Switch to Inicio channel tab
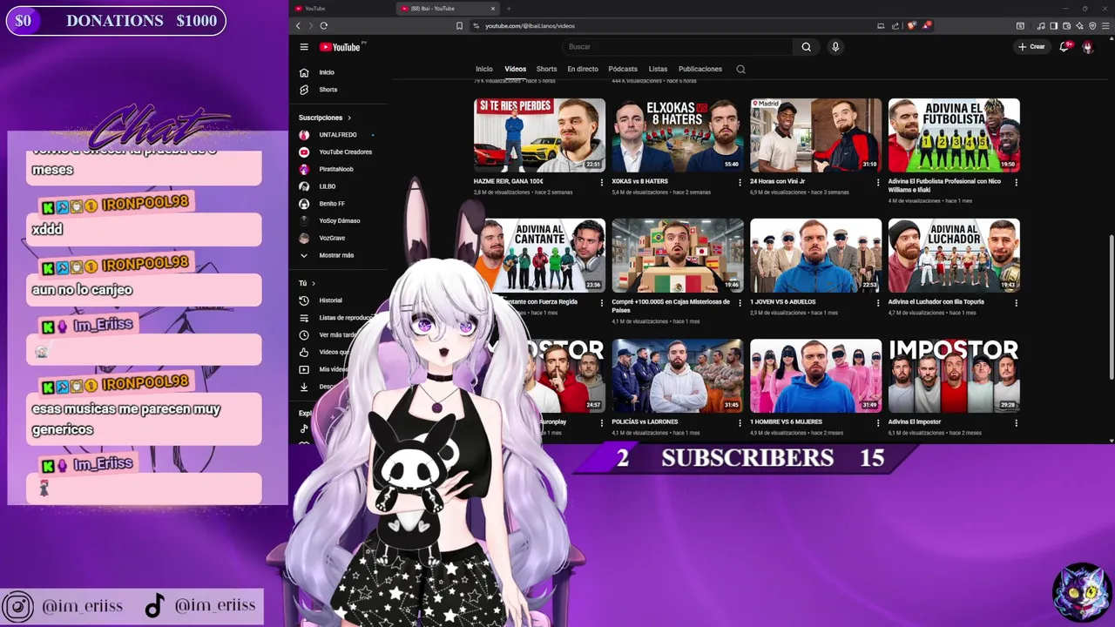 click(x=483, y=69)
